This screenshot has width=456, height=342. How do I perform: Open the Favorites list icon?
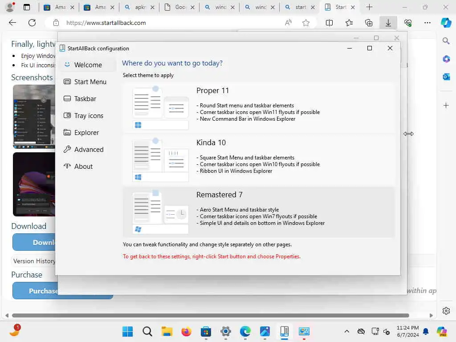pos(349,23)
